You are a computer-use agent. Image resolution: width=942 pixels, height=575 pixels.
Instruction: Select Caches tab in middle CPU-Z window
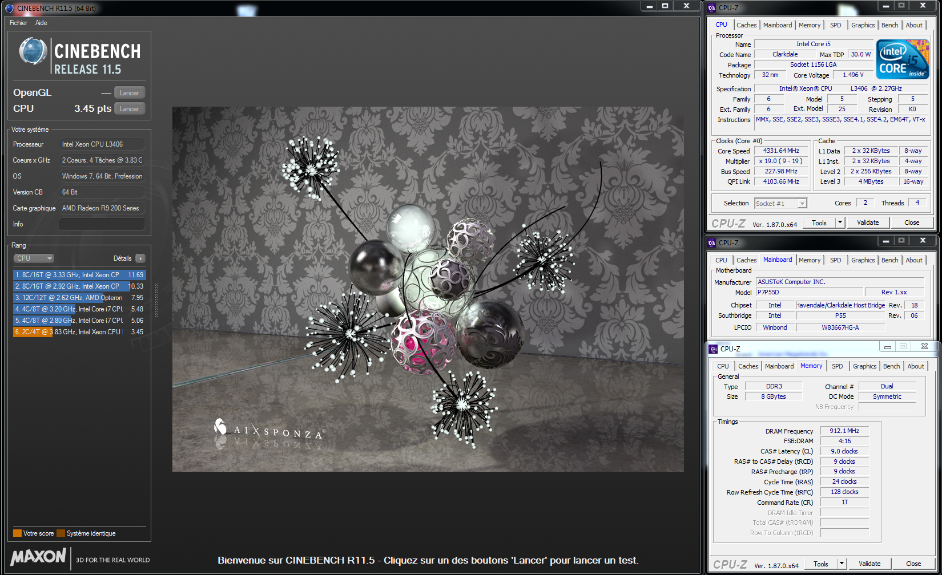(x=746, y=260)
